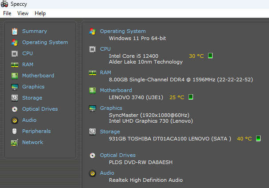Viewport: 269px width, 188px height.
Task: Click the Network card icon in sidebar
Action: pos(15,143)
